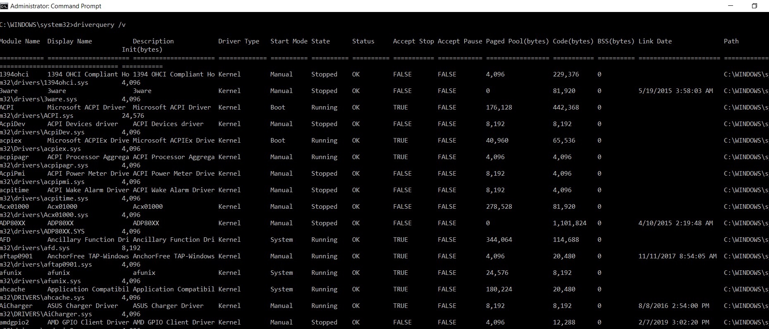769x329 pixels.
Task: Click 'Microsoft ACPI Driver' display name
Action: click(86, 107)
